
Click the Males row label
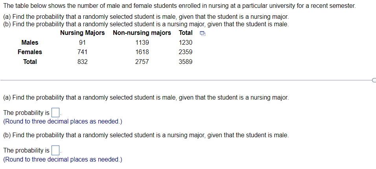tap(30, 43)
